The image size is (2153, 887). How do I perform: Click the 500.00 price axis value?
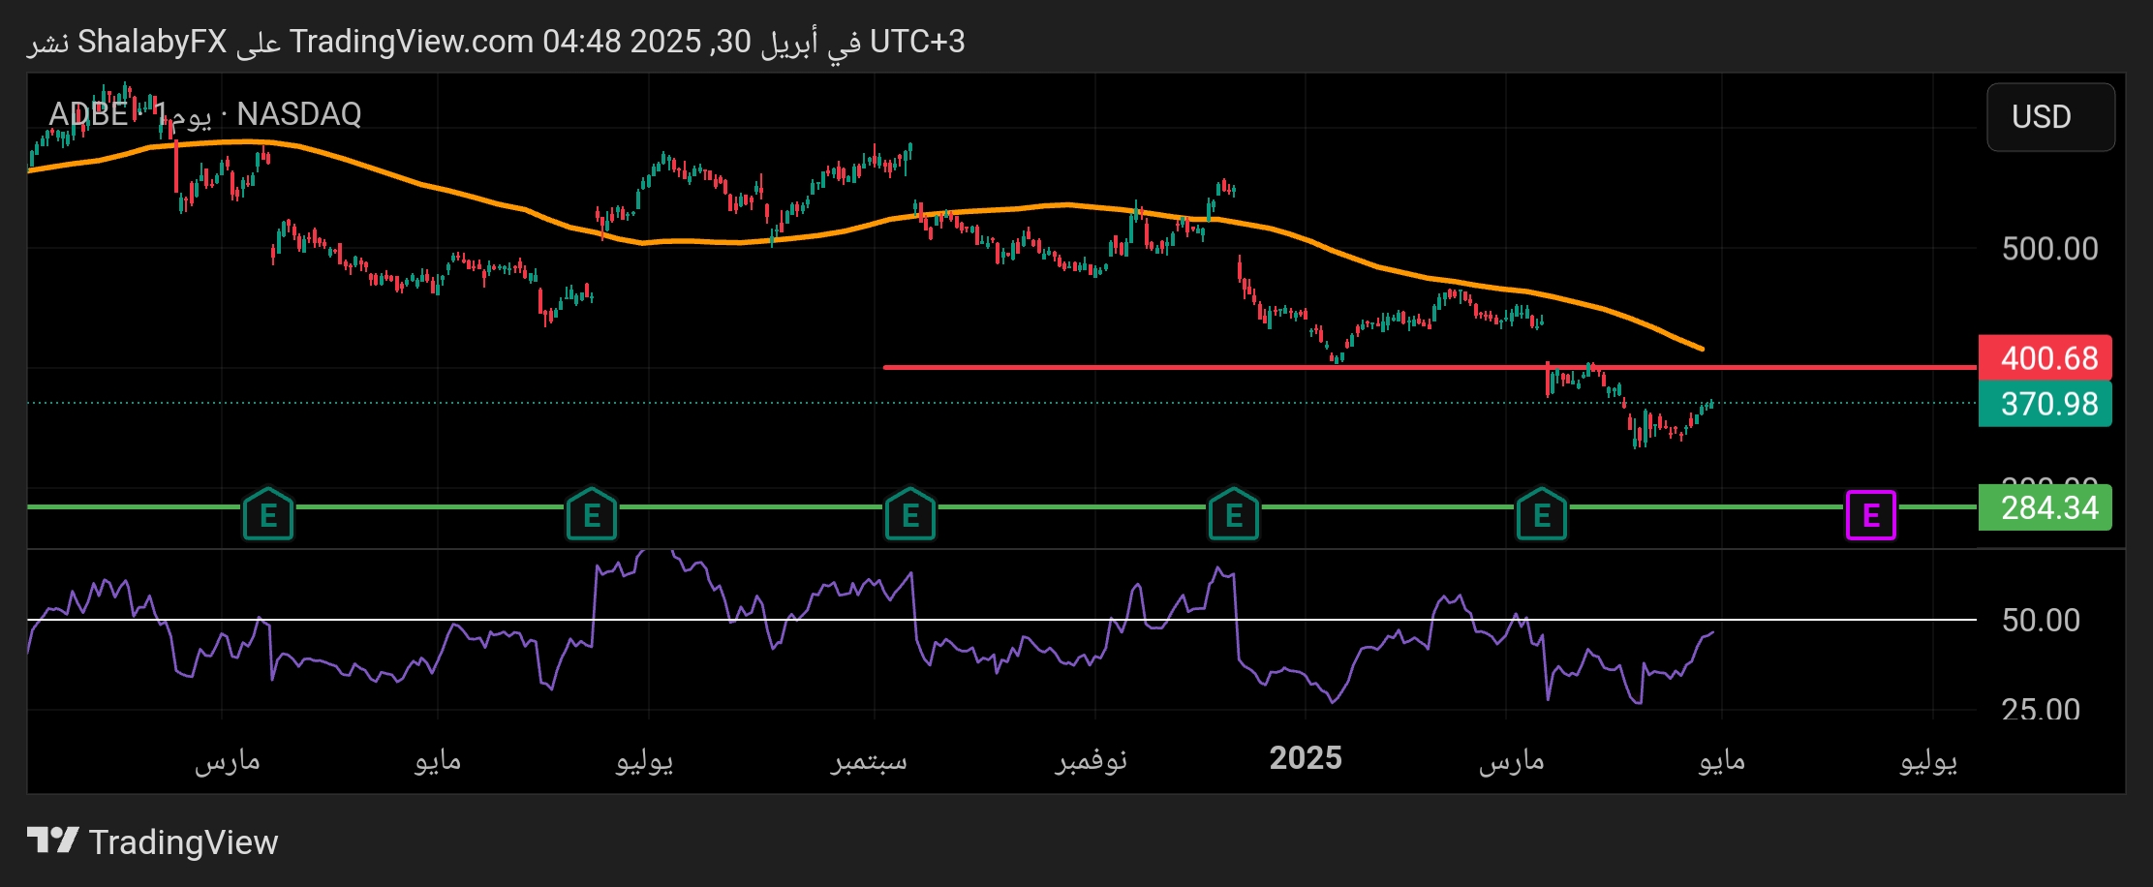click(x=2049, y=249)
